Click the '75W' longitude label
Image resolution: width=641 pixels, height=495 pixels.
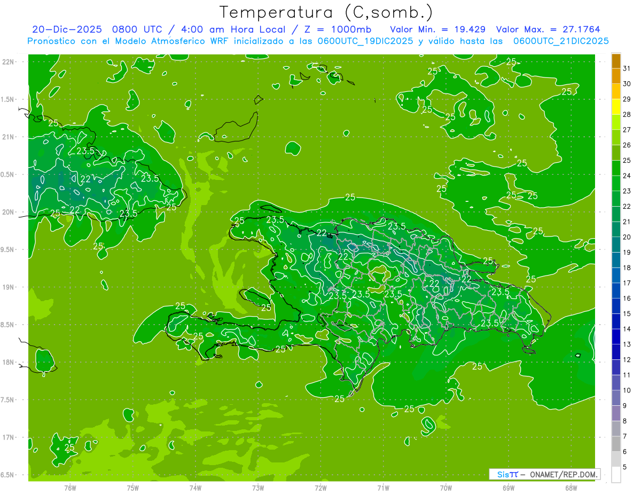tap(133, 488)
